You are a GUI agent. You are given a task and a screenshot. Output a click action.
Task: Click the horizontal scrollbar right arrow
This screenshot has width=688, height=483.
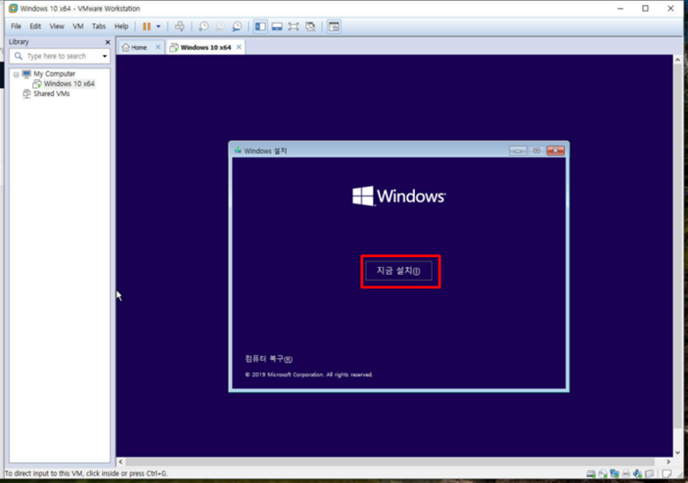pos(668,462)
